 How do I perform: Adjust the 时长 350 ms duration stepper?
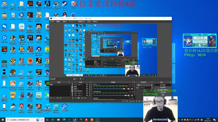click(152, 88)
